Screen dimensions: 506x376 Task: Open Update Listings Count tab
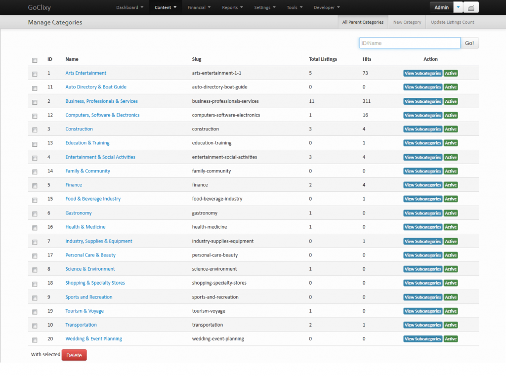[x=452, y=22]
